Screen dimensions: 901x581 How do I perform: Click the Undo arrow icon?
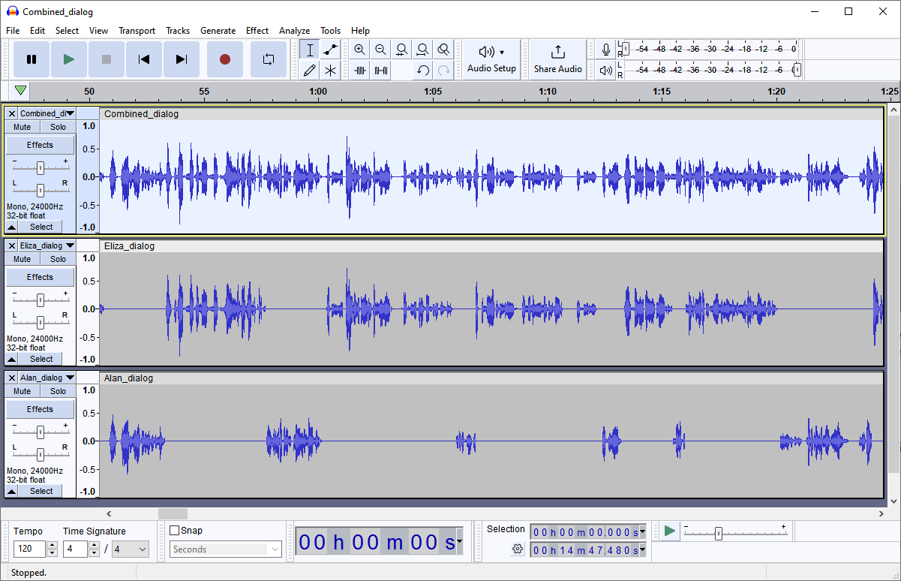(423, 71)
